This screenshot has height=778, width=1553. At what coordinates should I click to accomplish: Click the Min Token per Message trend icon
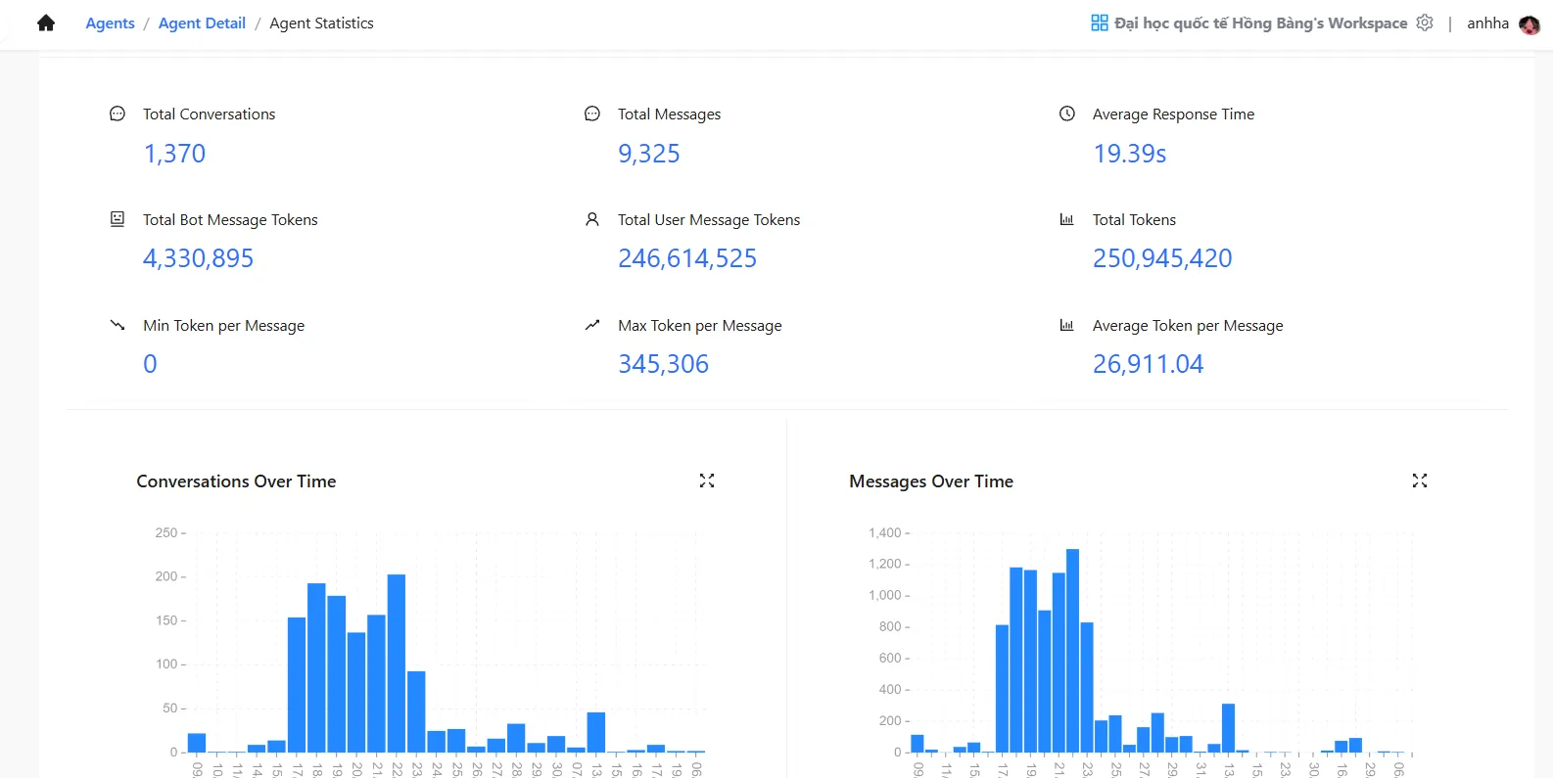[x=118, y=325]
